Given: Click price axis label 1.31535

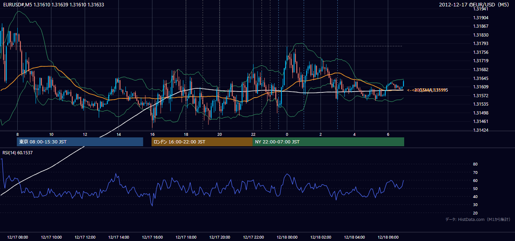Looking at the screenshot, I should [481, 104].
